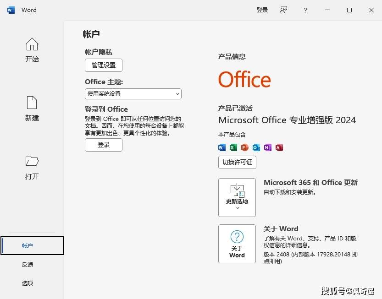This screenshot has width=382, height=299.
Task: Open the Office 主题 theme dropdown
Action: [133, 94]
